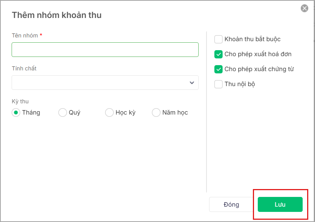Click the vertical divider between panels
The width and height of the screenshot is (315, 222).
click(x=207, y=112)
